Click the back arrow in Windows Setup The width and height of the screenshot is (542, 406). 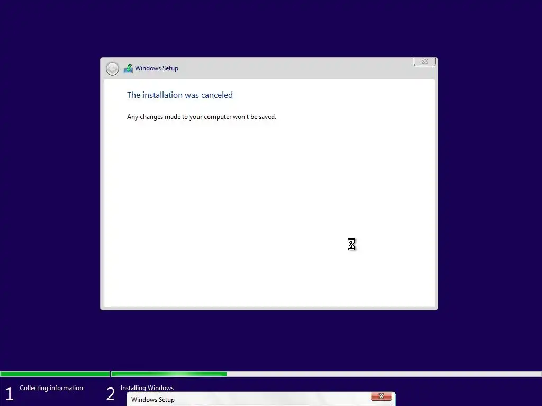[112, 69]
